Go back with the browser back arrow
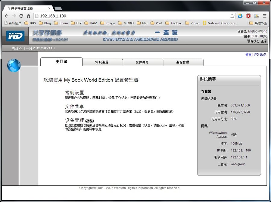271x202 pixels. click(x=6, y=16)
